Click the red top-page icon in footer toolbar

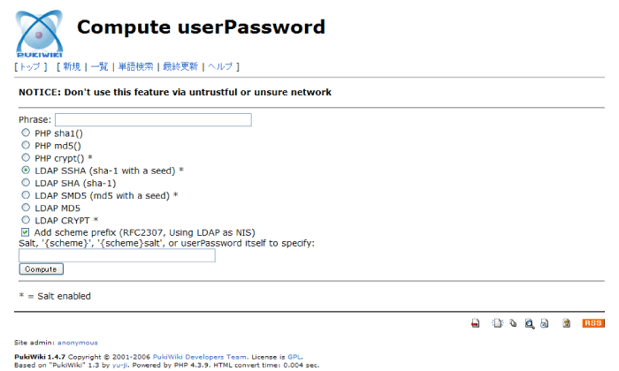pos(476,323)
